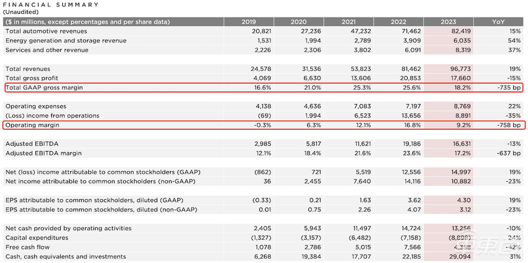
Task: Click 2023 operating cash flow value 13,256
Action: point(461,228)
